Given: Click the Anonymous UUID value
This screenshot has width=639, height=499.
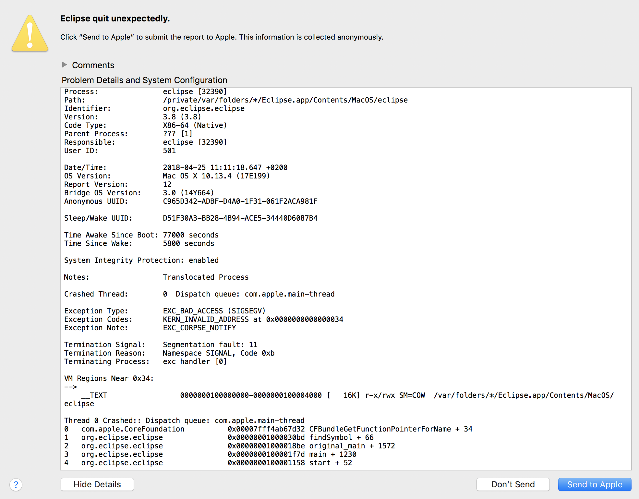Looking at the screenshot, I should pyautogui.click(x=240, y=201).
